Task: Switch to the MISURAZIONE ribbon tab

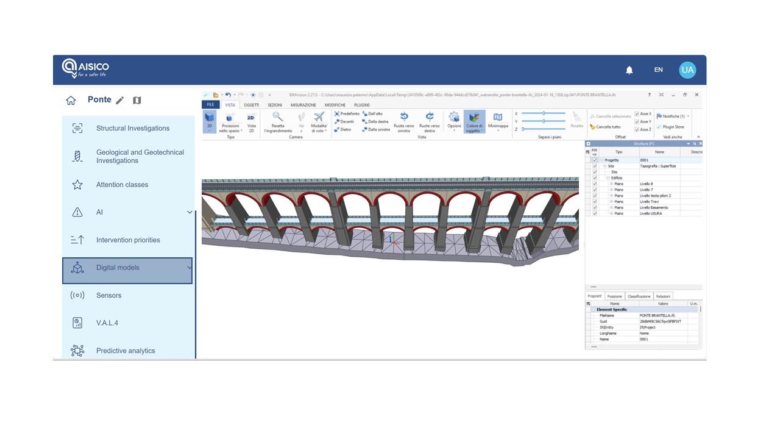Action: (x=303, y=105)
